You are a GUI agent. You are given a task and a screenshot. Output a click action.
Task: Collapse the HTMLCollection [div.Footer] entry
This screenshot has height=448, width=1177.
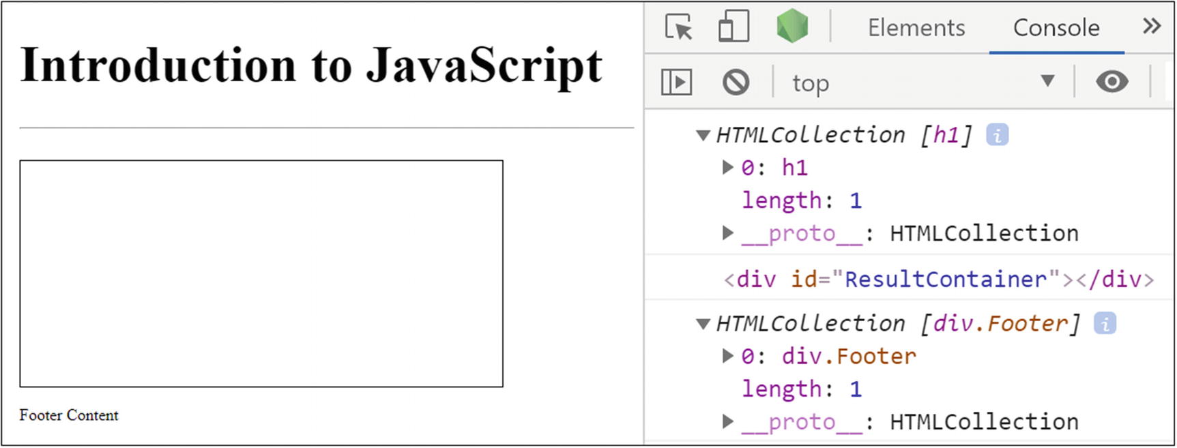tap(703, 324)
